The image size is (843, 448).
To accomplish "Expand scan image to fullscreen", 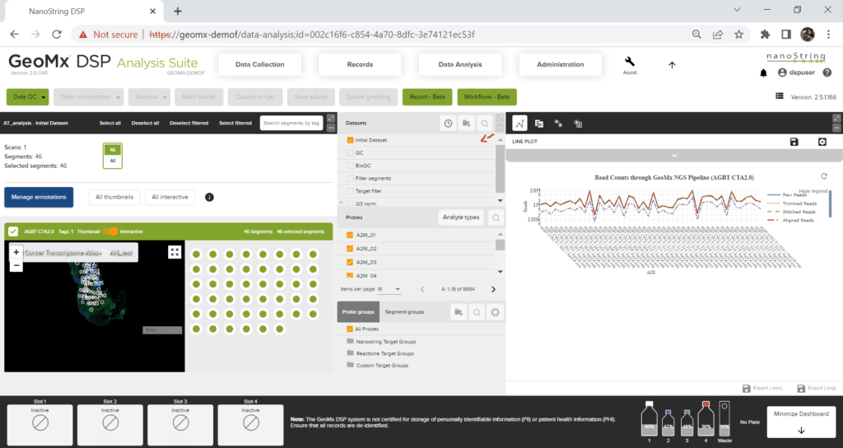I will pos(175,252).
